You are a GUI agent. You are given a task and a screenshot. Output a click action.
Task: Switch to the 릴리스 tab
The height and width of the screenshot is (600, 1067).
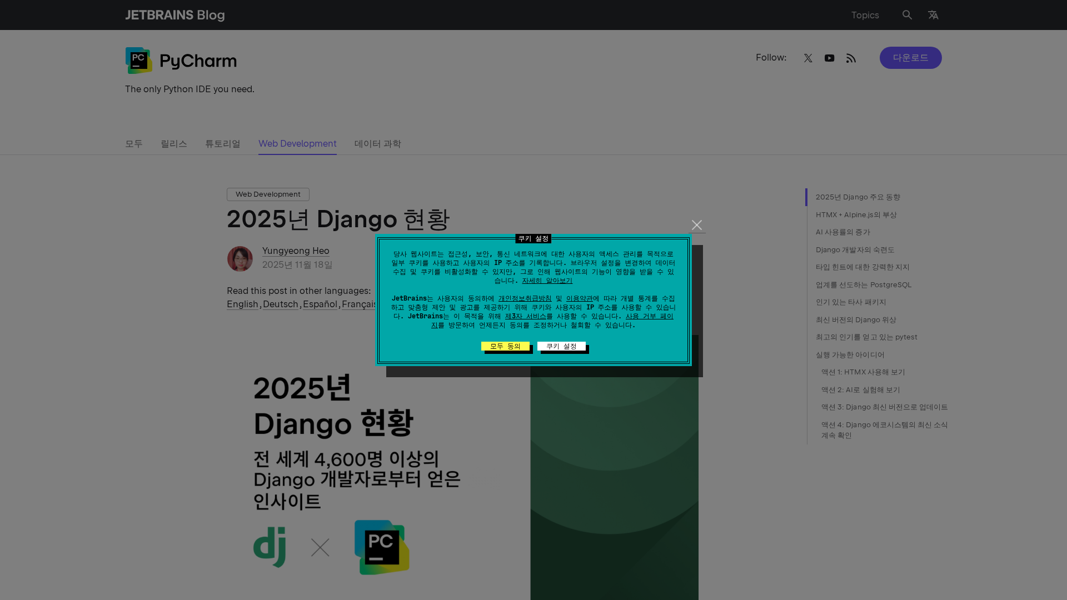pos(174,144)
